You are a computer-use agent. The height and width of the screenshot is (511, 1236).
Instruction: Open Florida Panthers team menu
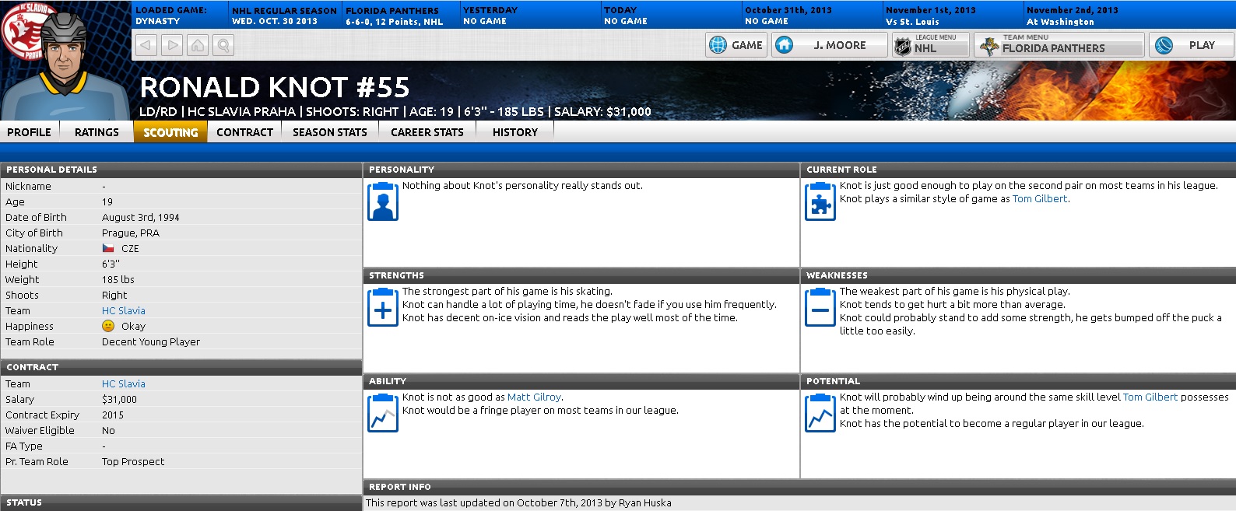(x=1059, y=45)
